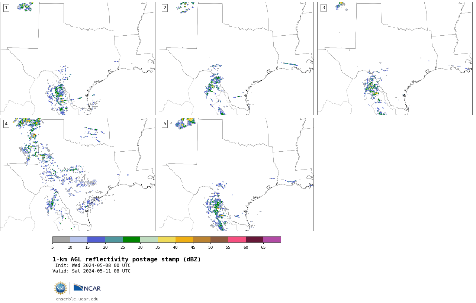
Task: Click the light blue 10-15 dBZ swatch
Action: [x=79, y=239]
